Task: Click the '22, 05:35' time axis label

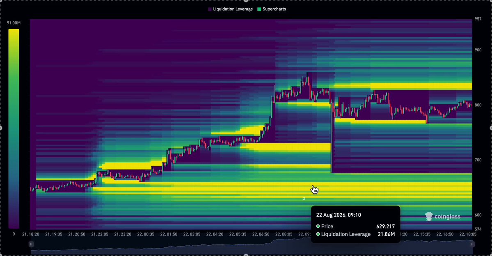Action: tap(238, 234)
